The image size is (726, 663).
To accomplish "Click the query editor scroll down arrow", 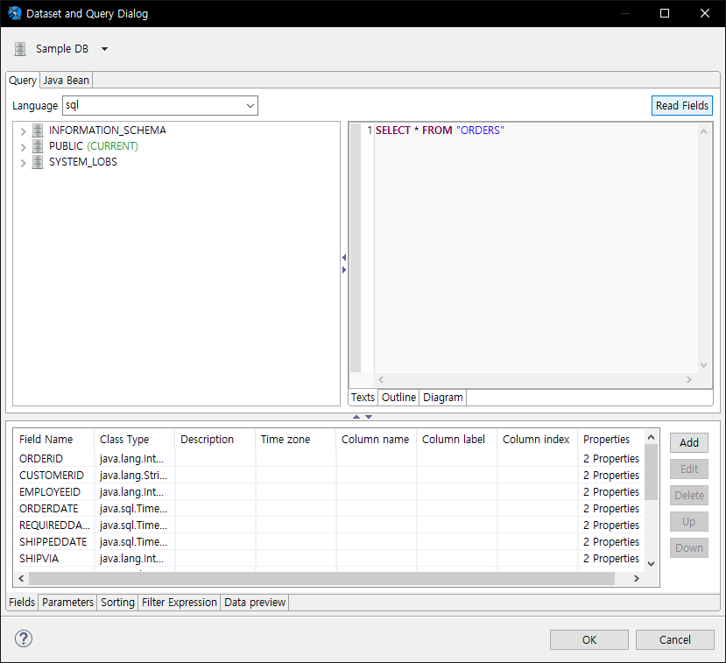I will pos(704,365).
